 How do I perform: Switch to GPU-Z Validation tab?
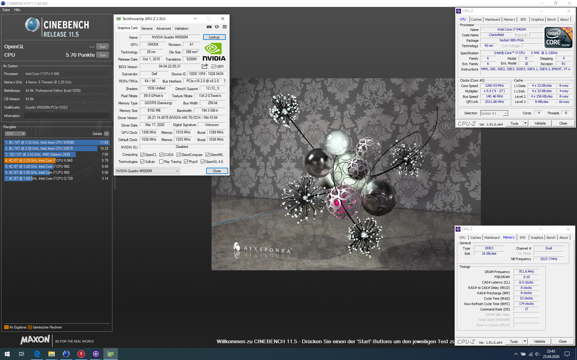click(x=182, y=28)
